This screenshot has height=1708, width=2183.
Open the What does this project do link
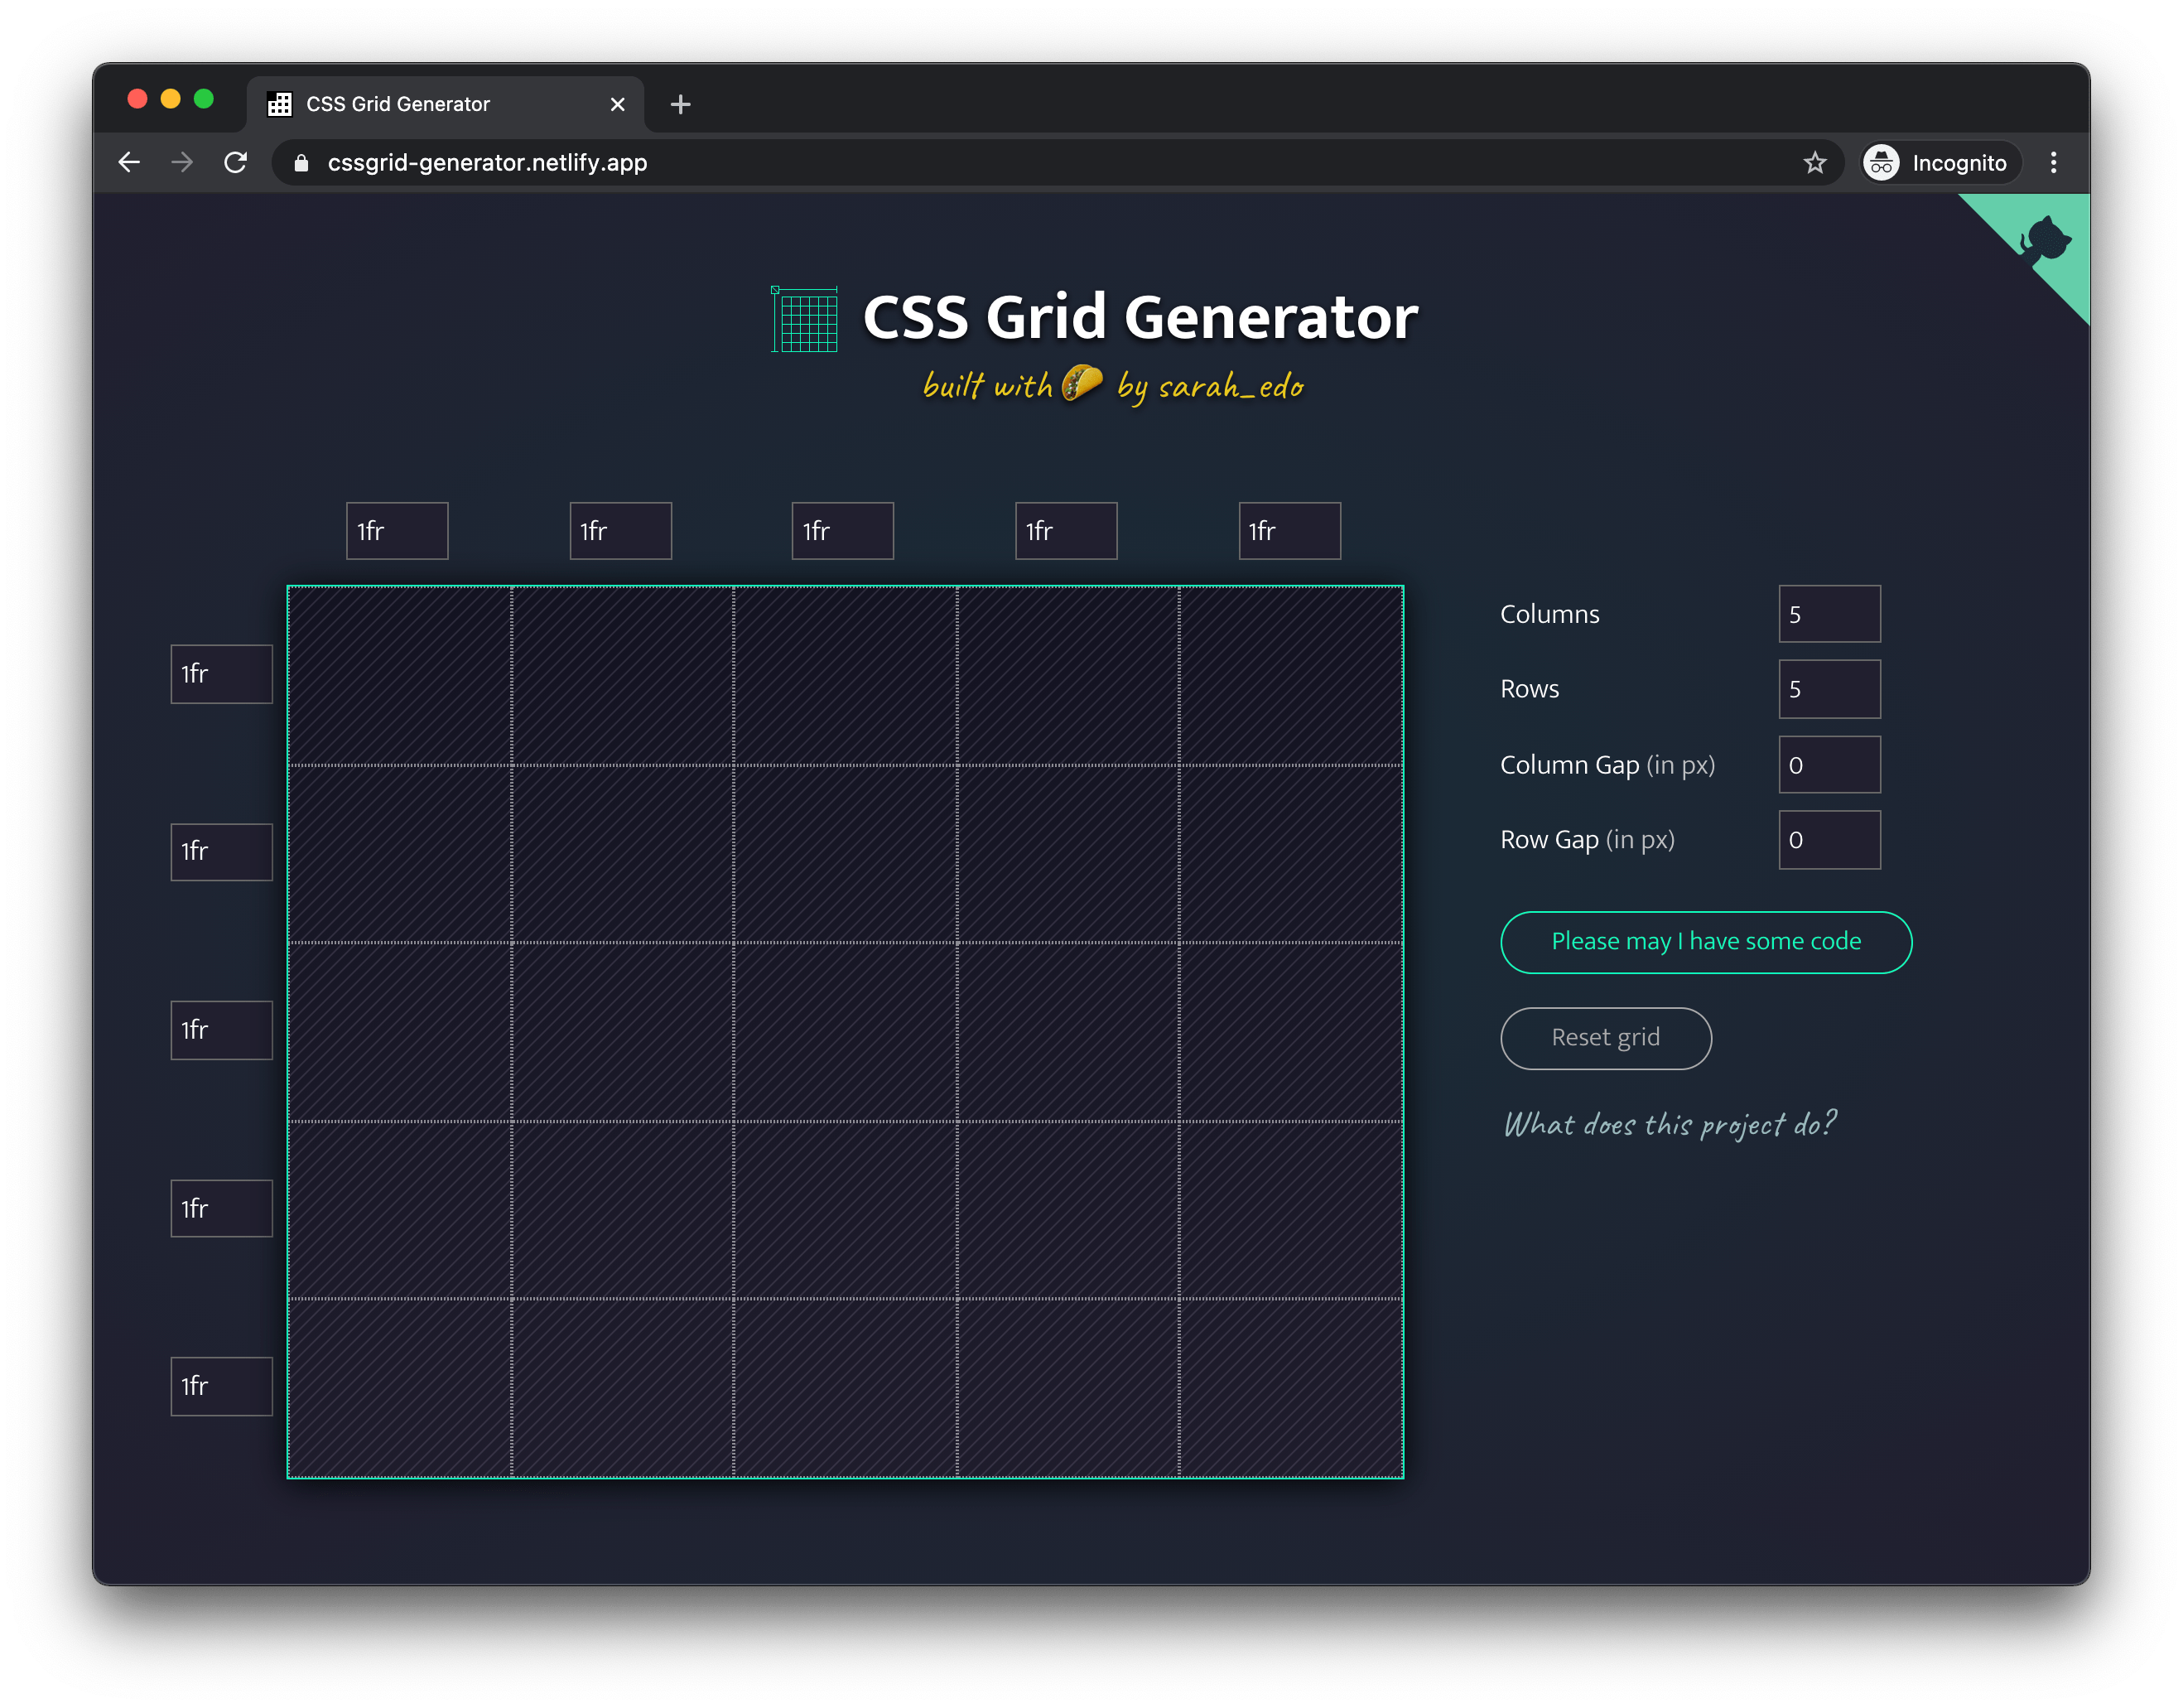(x=1670, y=1124)
